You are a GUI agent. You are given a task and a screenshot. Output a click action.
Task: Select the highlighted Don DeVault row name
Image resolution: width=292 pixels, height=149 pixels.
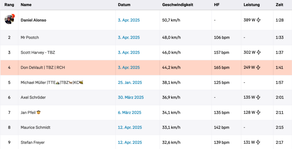[44, 67]
